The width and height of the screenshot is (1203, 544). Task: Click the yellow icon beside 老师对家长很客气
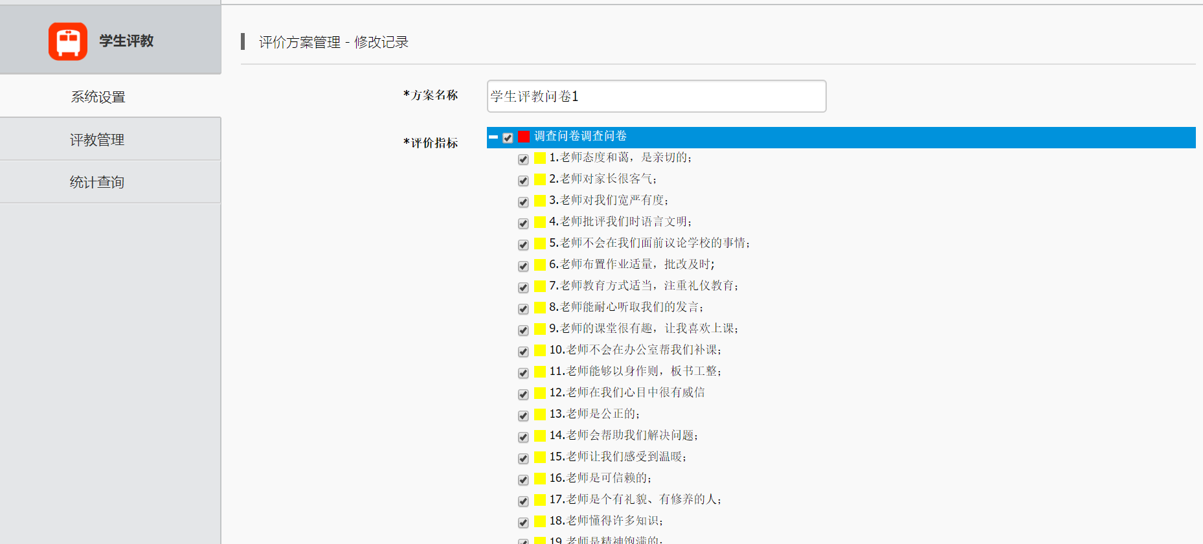point(540,179)
